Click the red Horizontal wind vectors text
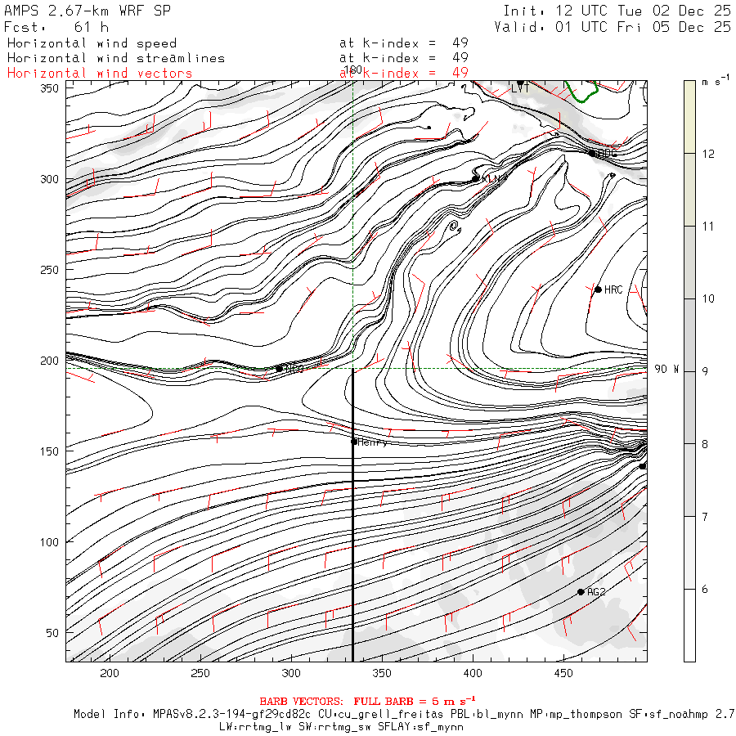This screenshot has height=736, width=736. click(100, 74)
